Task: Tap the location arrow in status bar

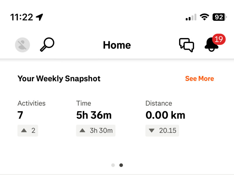Action: 39,17
